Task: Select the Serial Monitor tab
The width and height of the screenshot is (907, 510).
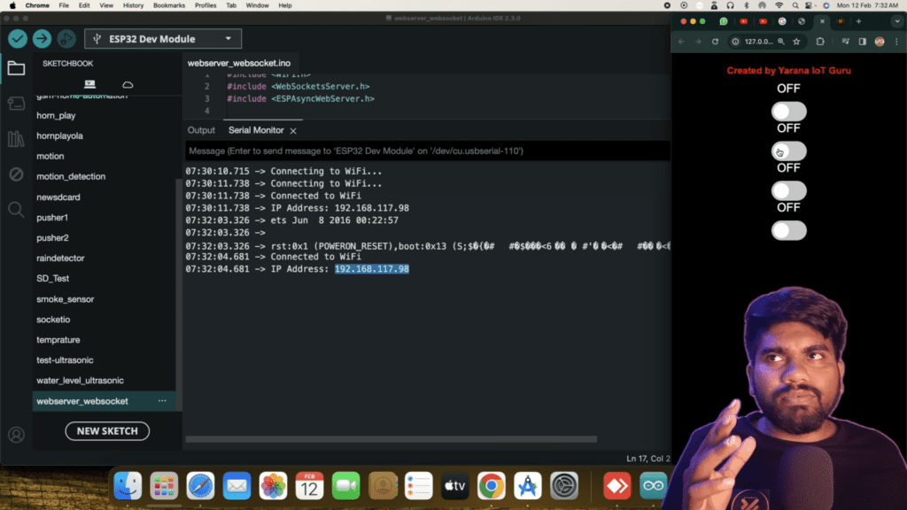Action: click(256, 130)
